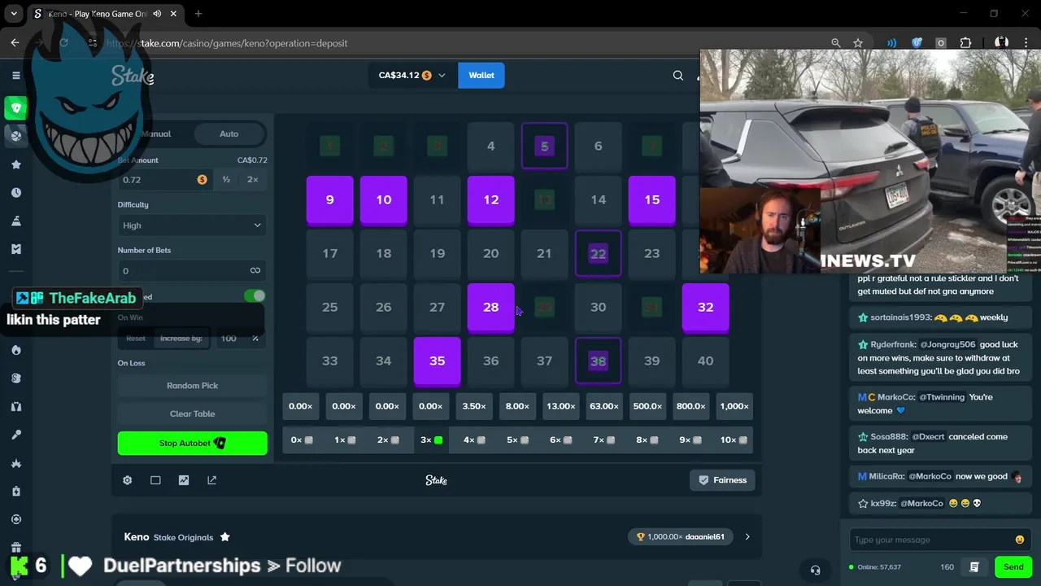Open the Fairness button
The height and width of the screenshot is (586, 1041).
pyautogui.click(x=722, y=480)
